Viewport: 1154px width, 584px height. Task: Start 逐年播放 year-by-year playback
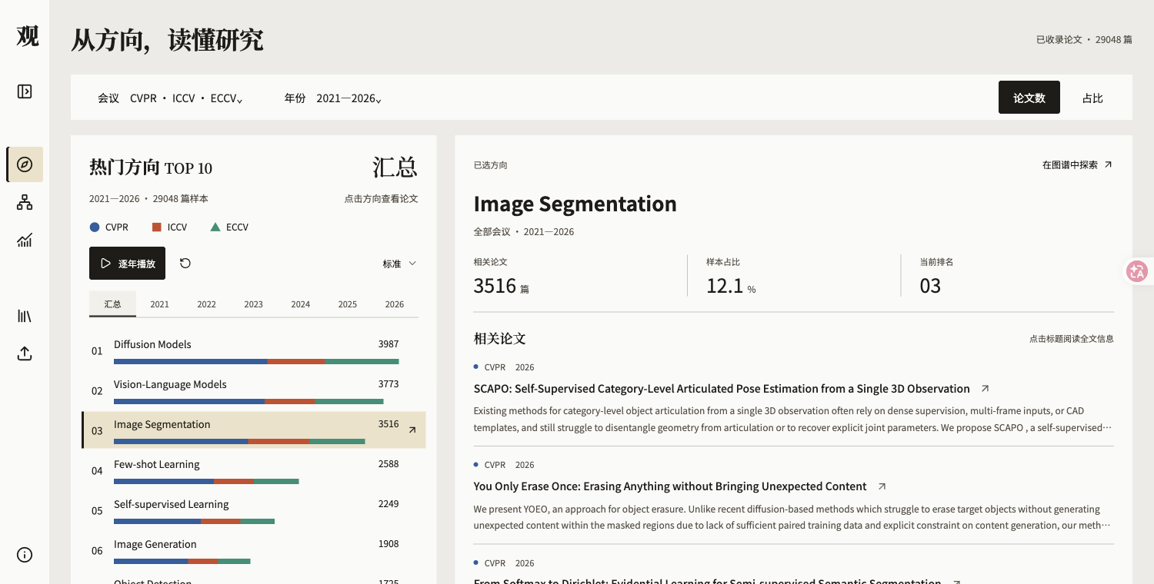tap(127, 264)
